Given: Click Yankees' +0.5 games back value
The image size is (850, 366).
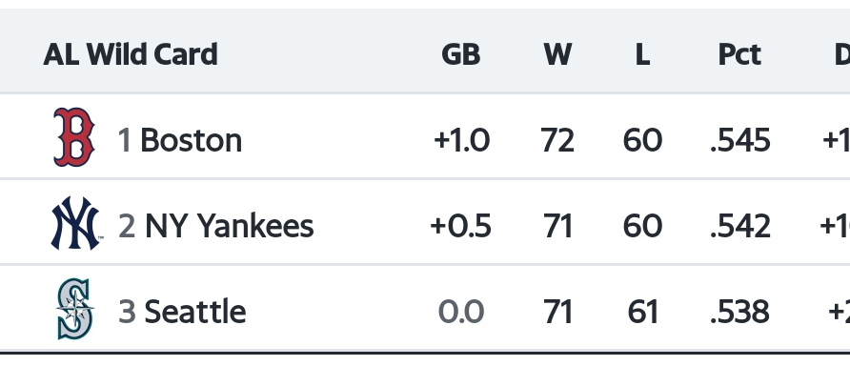Looking at the screenshot, I should point(461,226).
